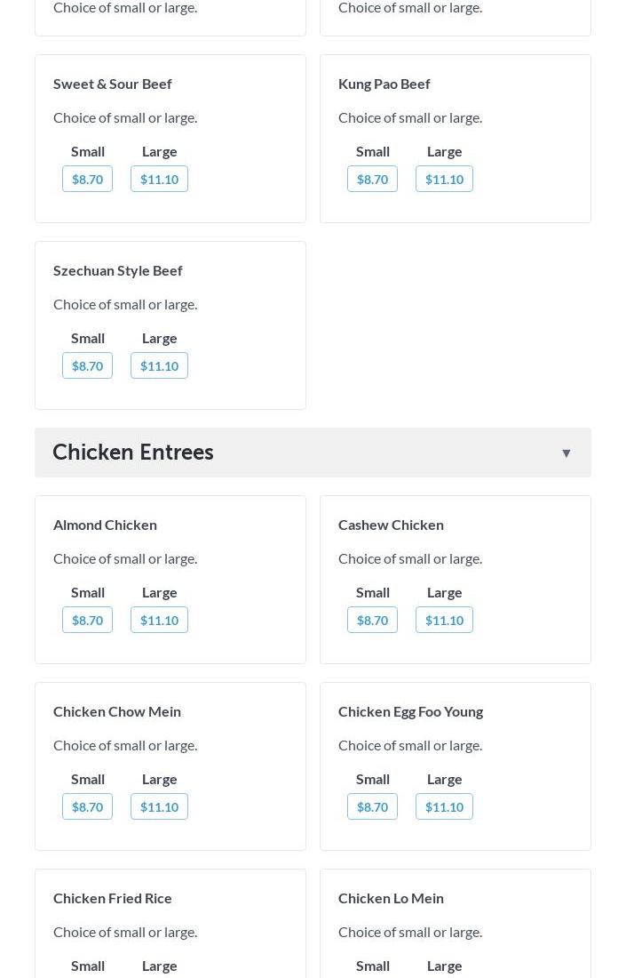The width and height of the screenshot is (626, 978).
Task: Select Small $8.70 for Sweet & Sour Beef
Action: coord(87,179)
